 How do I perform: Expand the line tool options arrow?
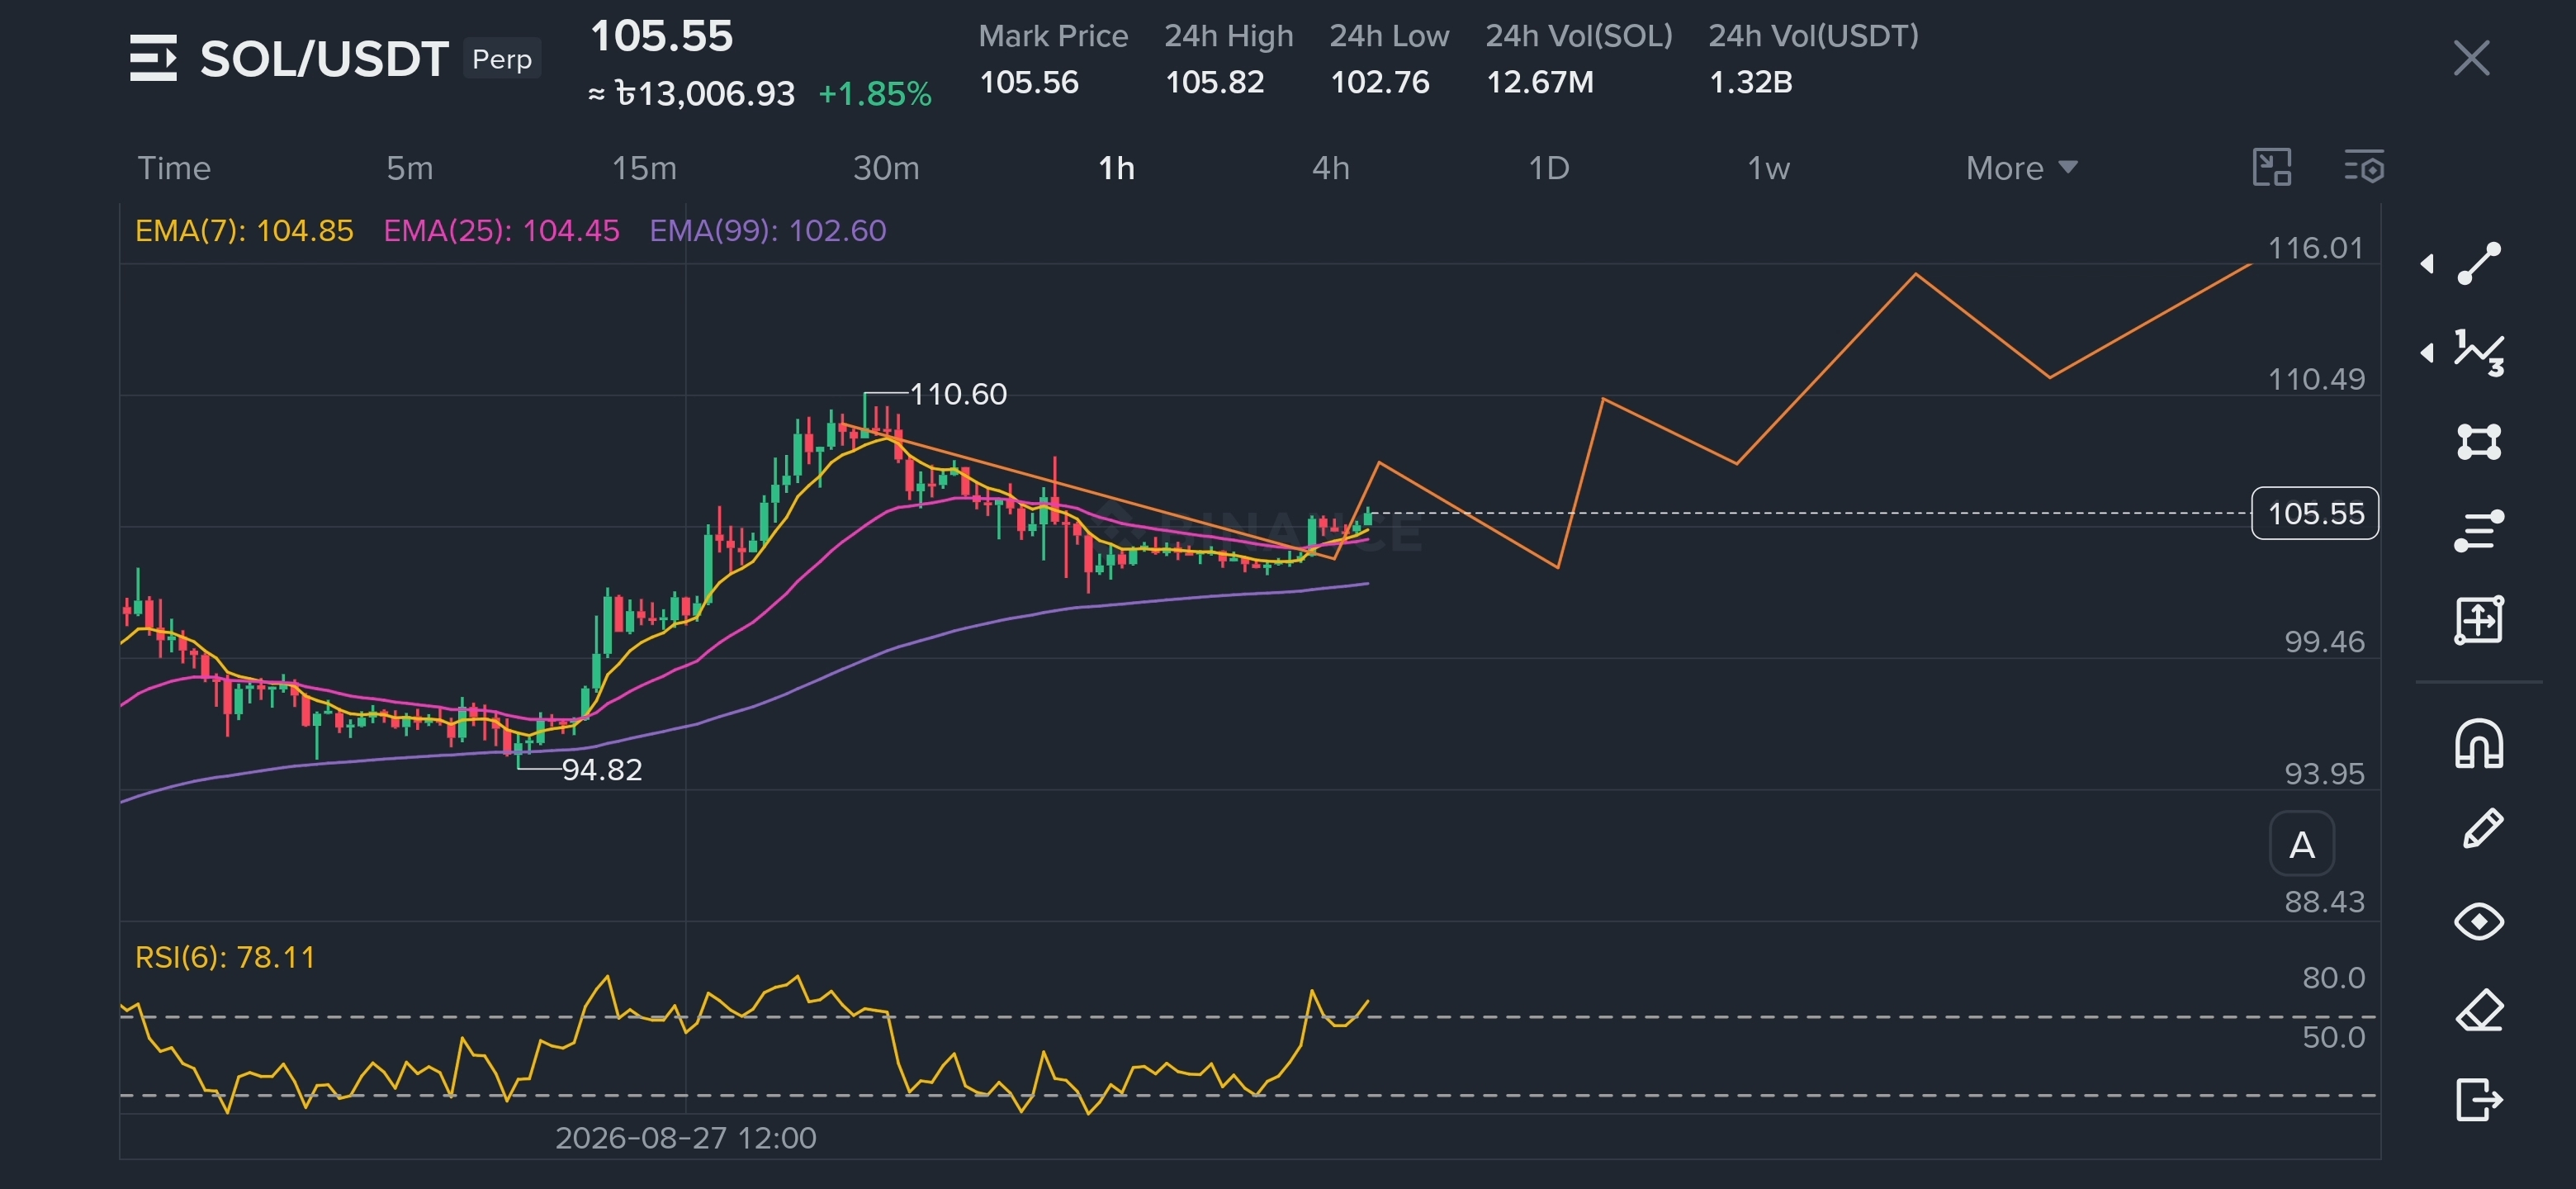tap(2427, 264)
